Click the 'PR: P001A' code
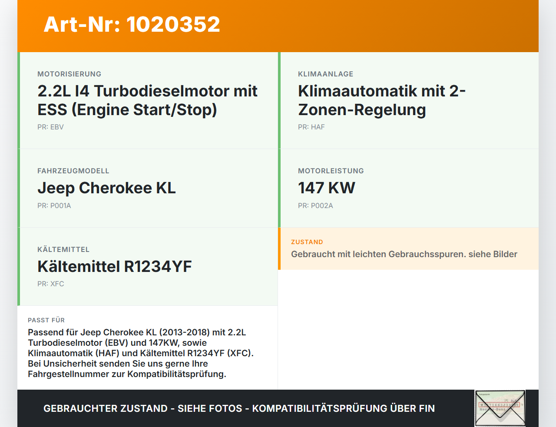The height and width of the screenshot is (427, 556). [x=54, y=205]
